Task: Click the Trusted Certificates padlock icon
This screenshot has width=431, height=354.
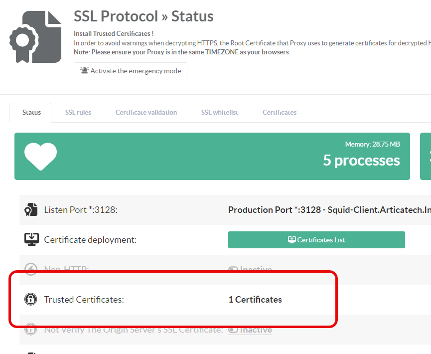Action: pos(31,300)
